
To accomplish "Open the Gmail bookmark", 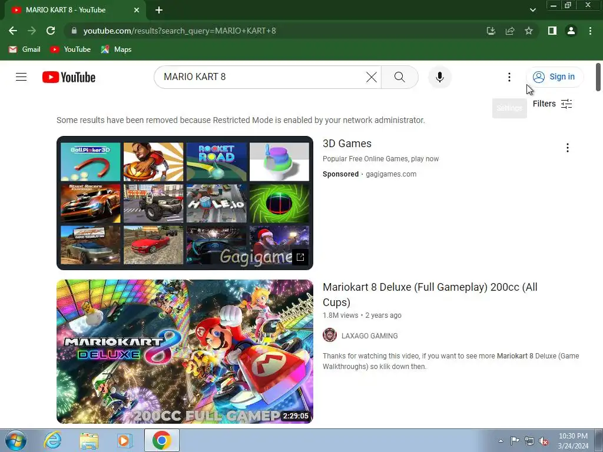I will pos(25,49).
